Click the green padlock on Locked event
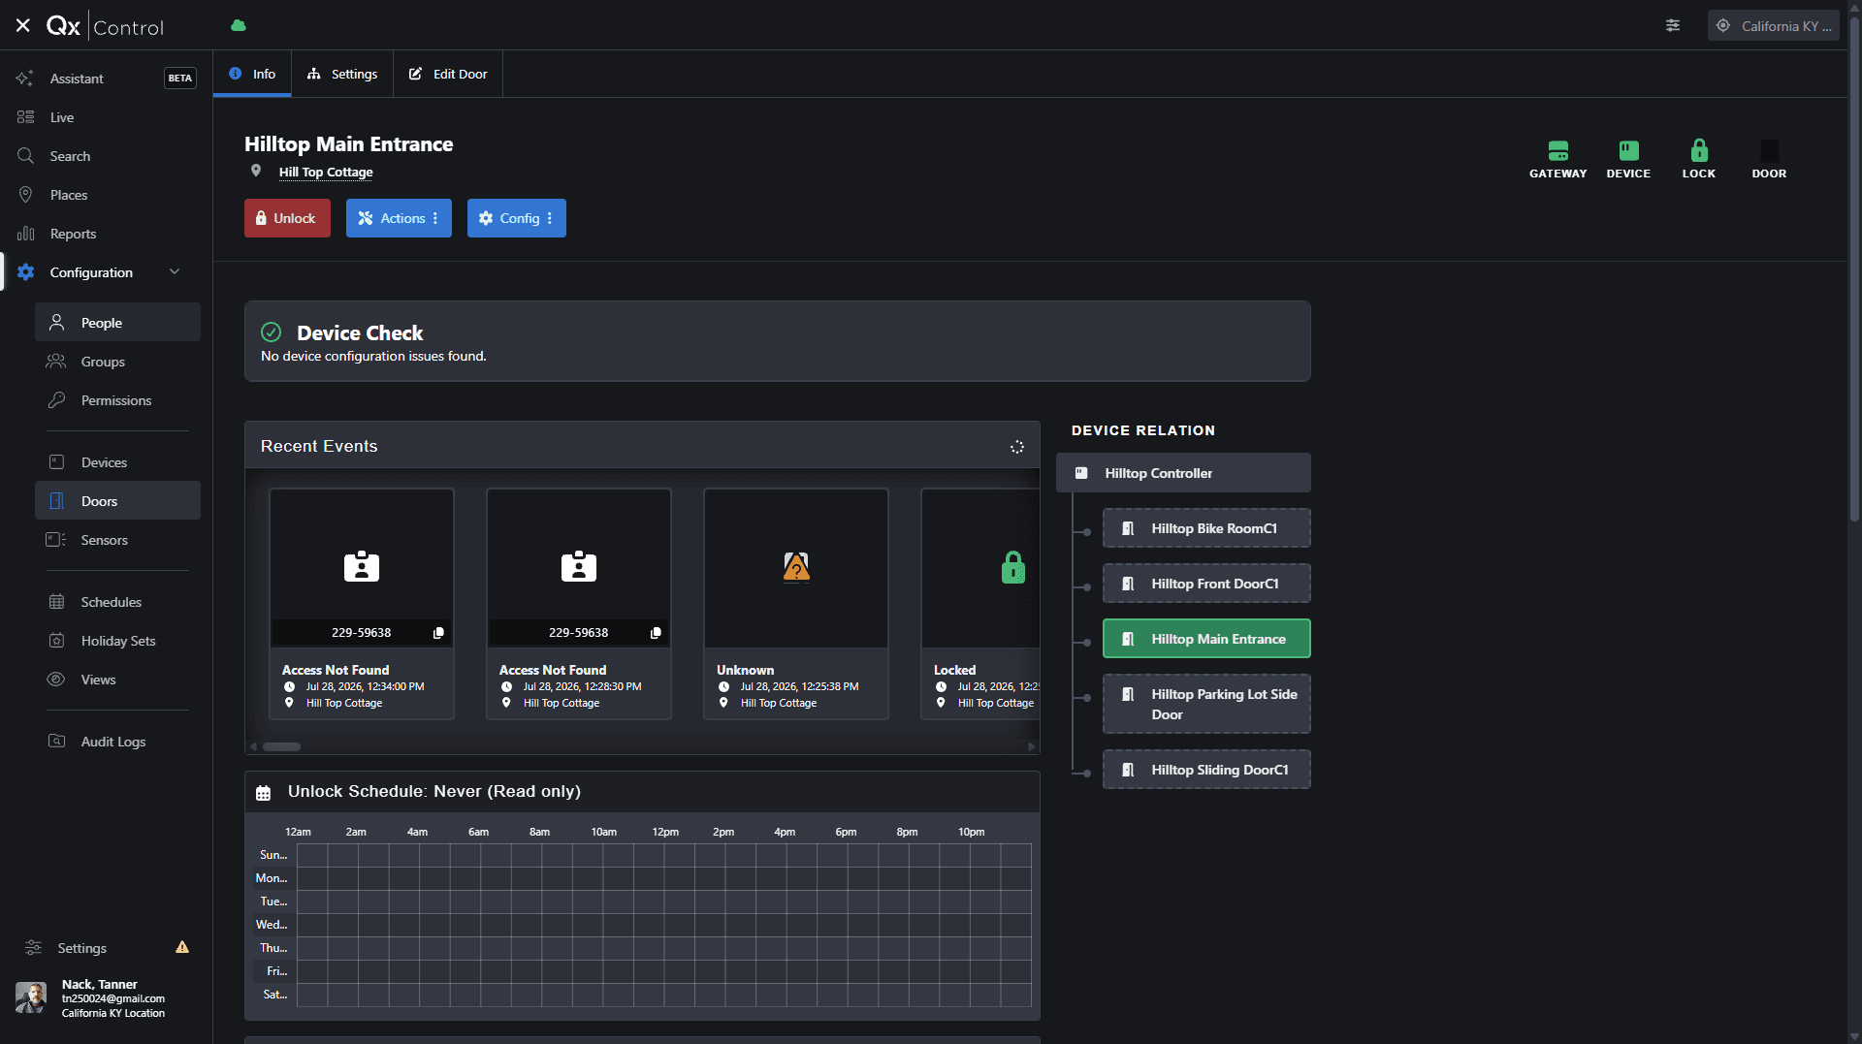1862x1044 pixels. tap(1013, 567)
